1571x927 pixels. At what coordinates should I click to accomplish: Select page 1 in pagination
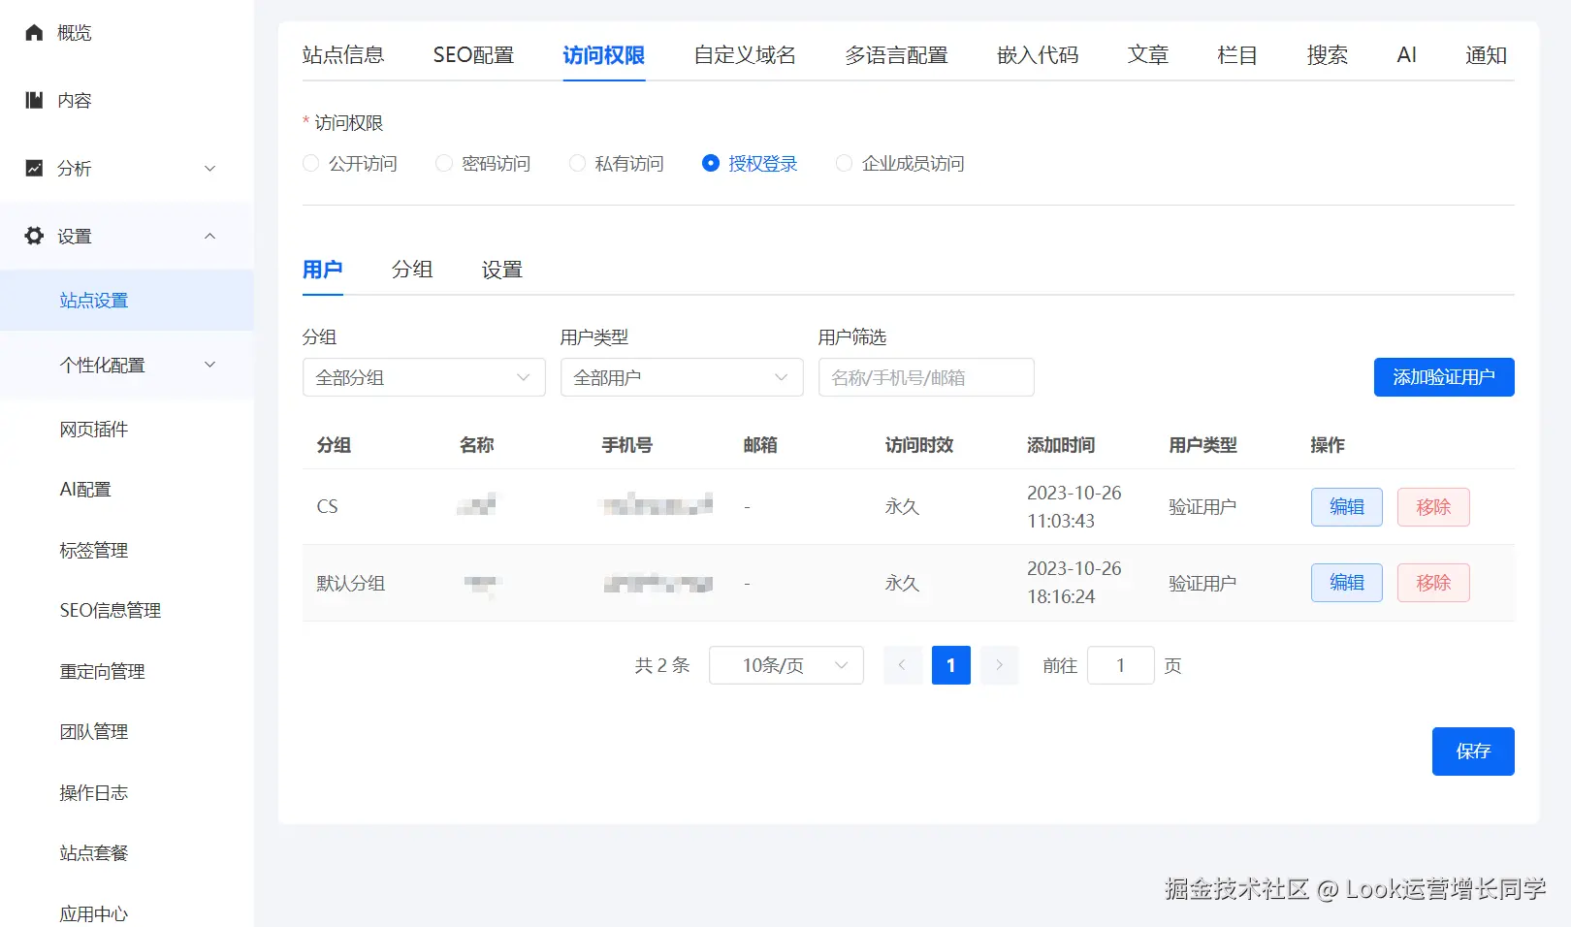point(951,665)
